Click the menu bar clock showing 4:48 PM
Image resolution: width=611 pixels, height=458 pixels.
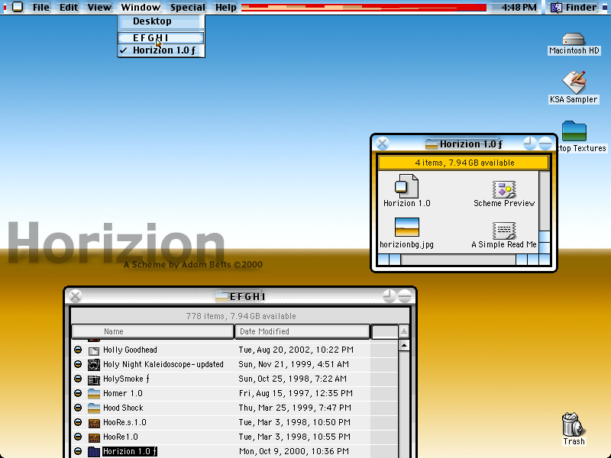pyautogui.click(x=519, y=8)
